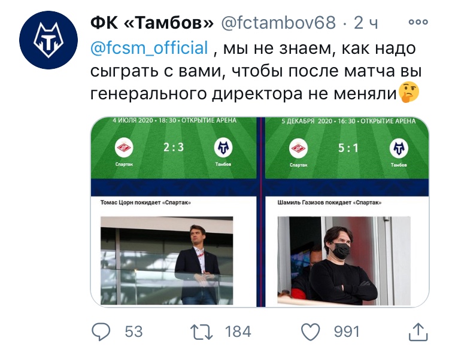Screen dimensions: 449x350
Task: Like the tweet with the heart icon
Action: pyautogui.click(x=310, y=331)
